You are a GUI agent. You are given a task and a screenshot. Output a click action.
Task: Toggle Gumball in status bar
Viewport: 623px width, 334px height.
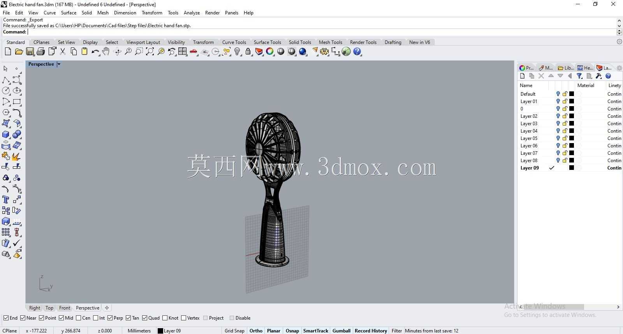pos(341,331)
